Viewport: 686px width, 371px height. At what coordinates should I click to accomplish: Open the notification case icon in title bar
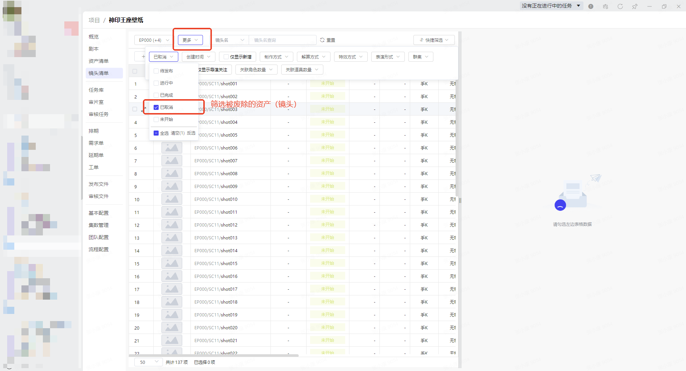point(605,6)
